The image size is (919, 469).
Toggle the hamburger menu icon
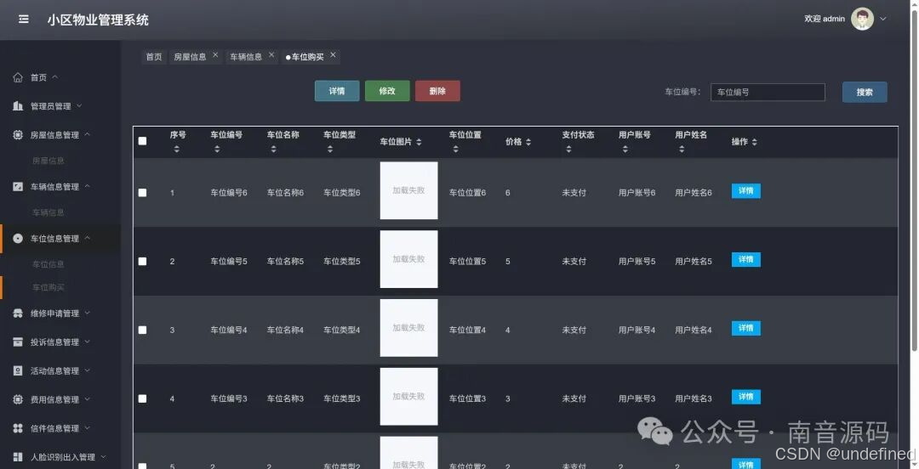click(24, 20)
